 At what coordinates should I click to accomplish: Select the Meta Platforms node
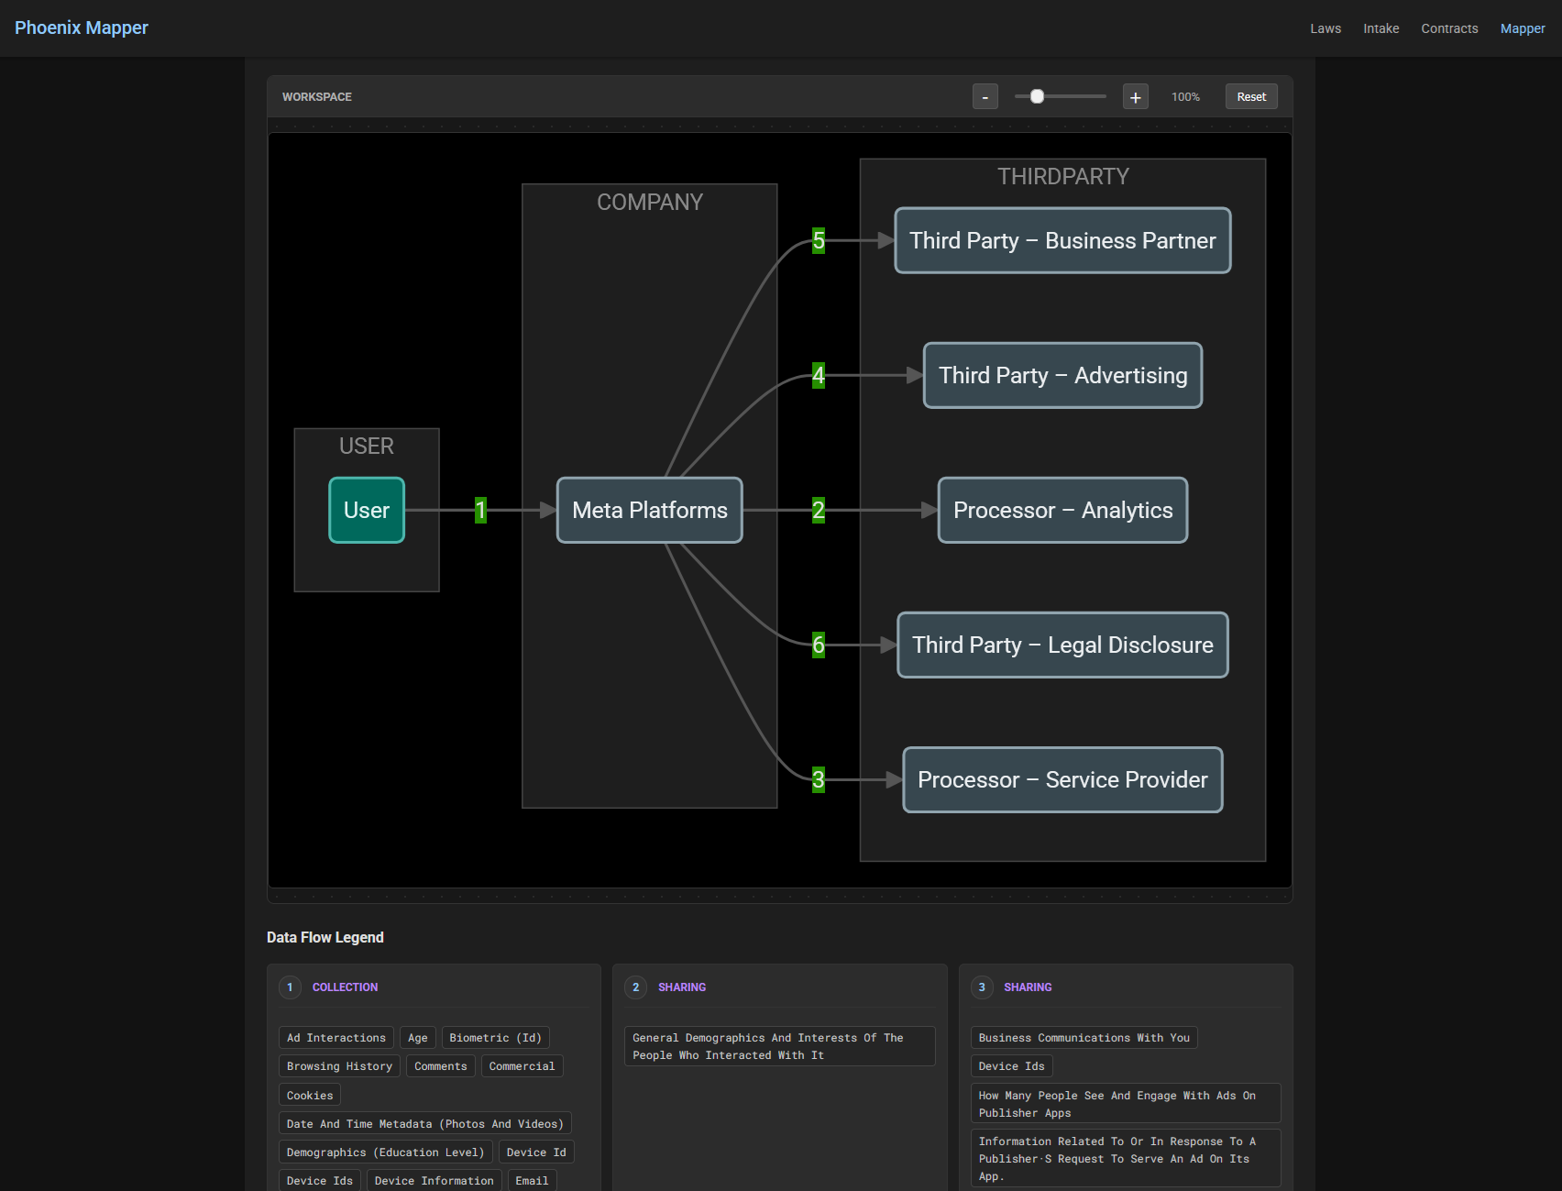pos(649,511)
